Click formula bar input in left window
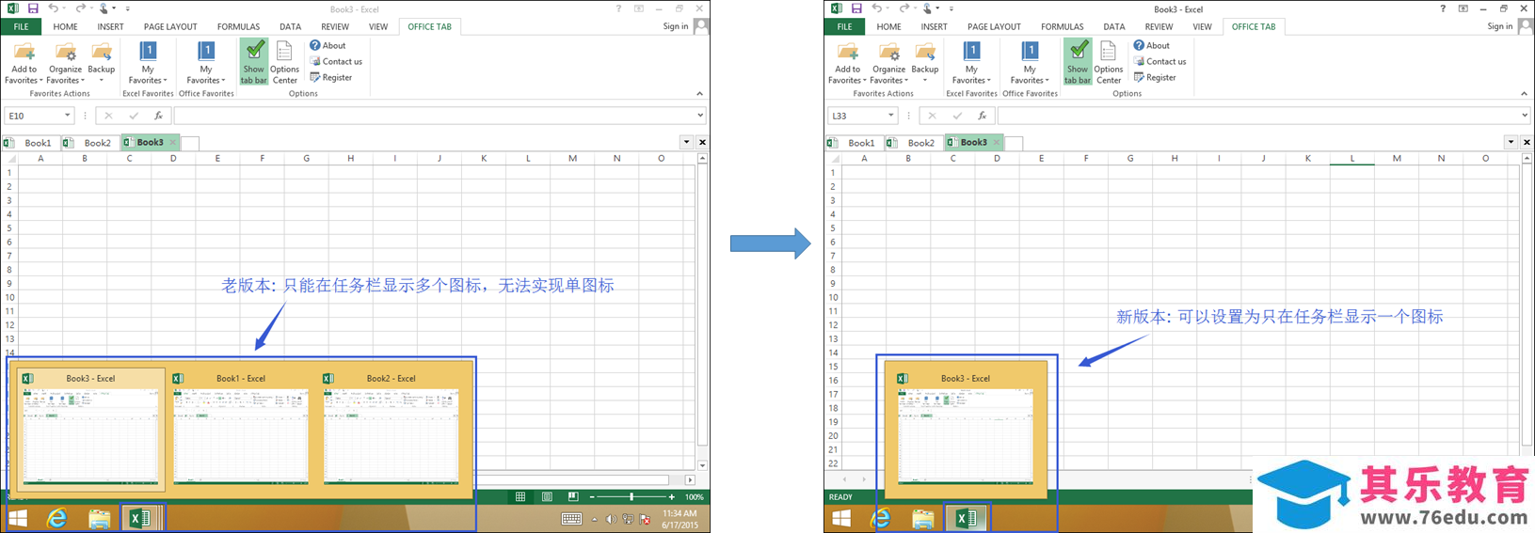Screen dimensions: 1535x533 (x=433, y=116)
